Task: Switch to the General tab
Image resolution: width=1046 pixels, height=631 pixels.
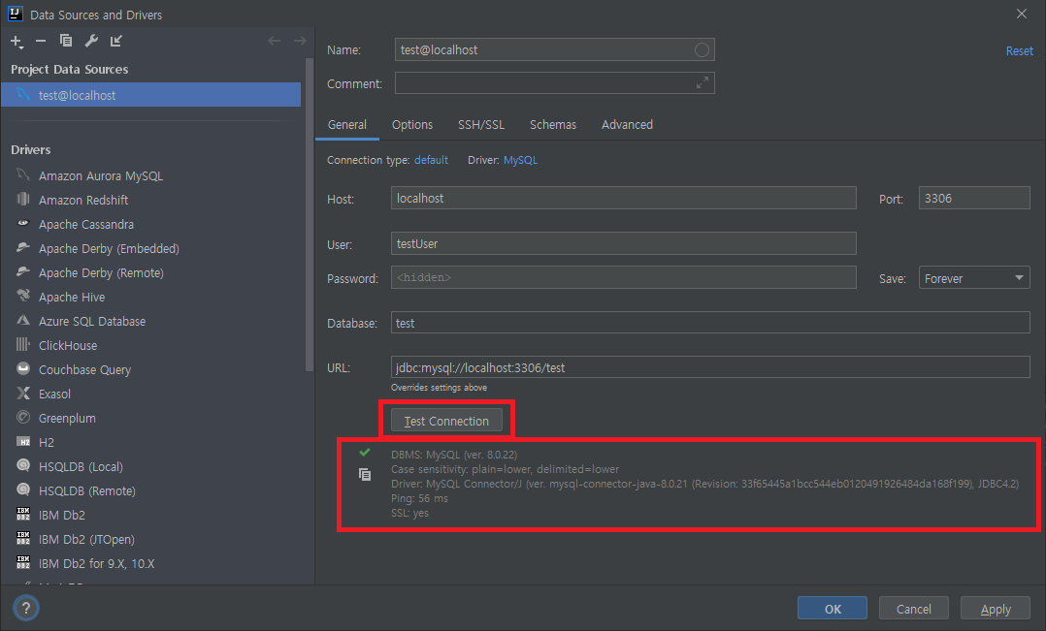Action: click(347, 125)
